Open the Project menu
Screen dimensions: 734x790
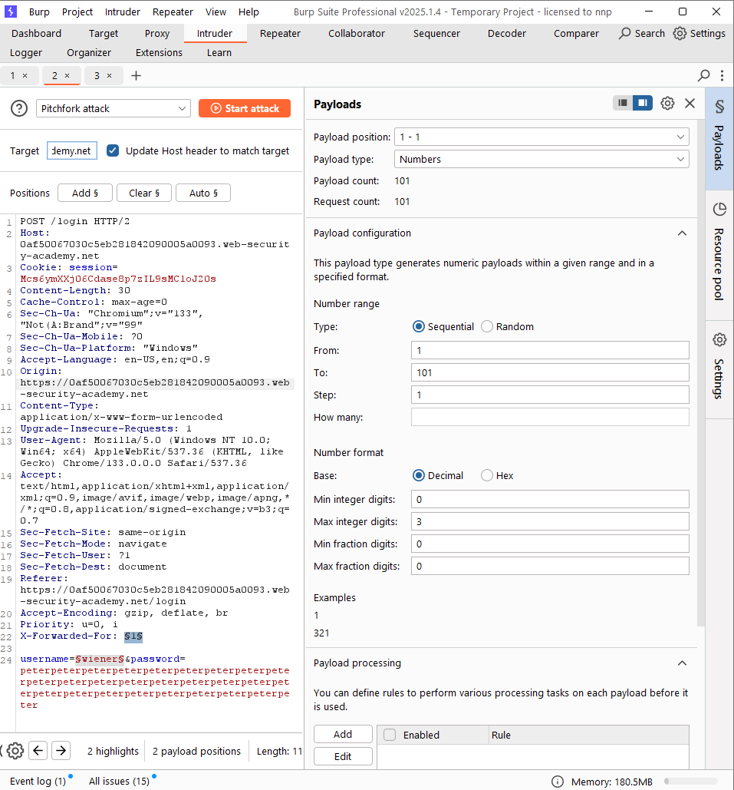tap(77, 12)
